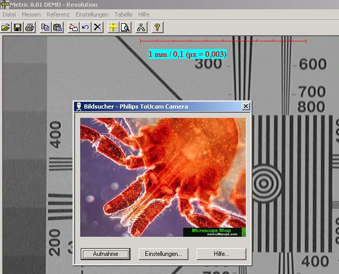Click the '1 mm / 0,1 (px = 0,003)' label

187,54
